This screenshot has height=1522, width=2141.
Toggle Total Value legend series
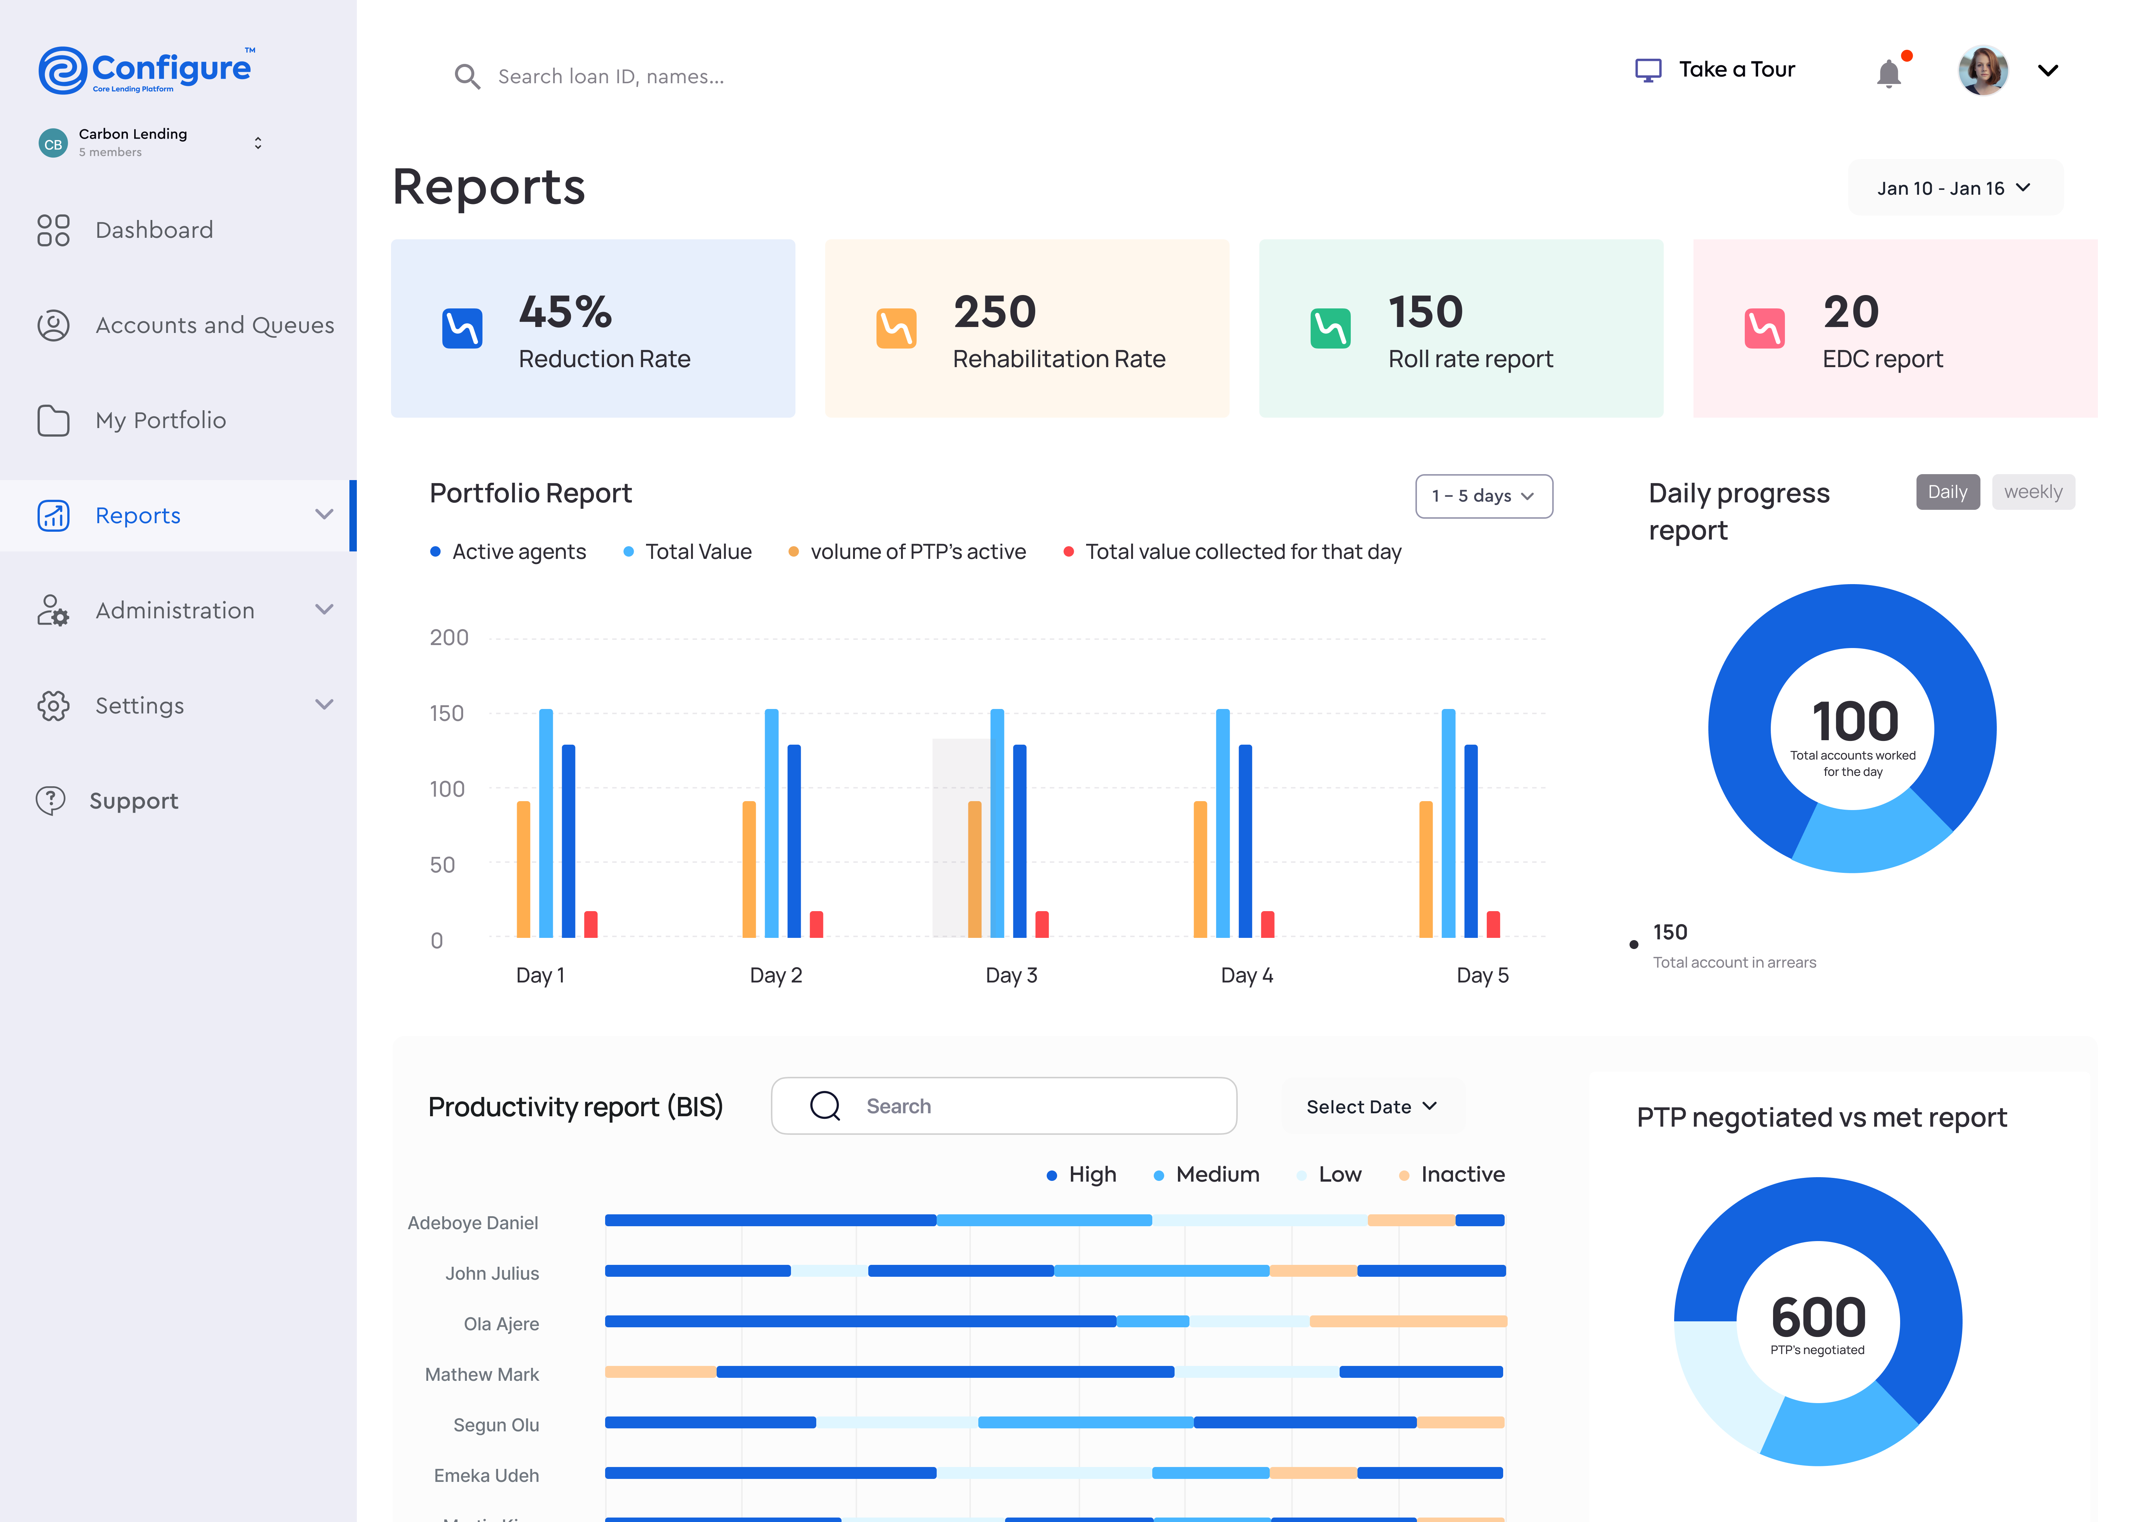688,552
